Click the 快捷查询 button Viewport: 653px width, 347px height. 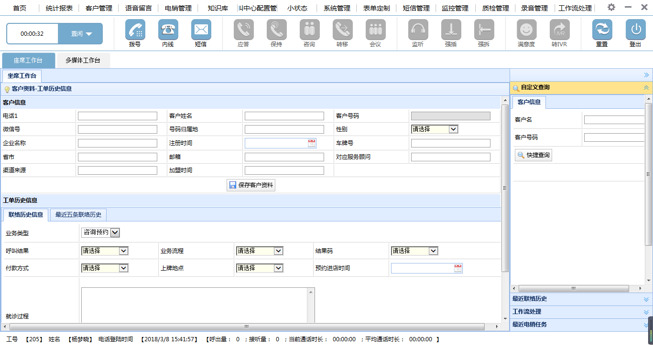(533, 155)
